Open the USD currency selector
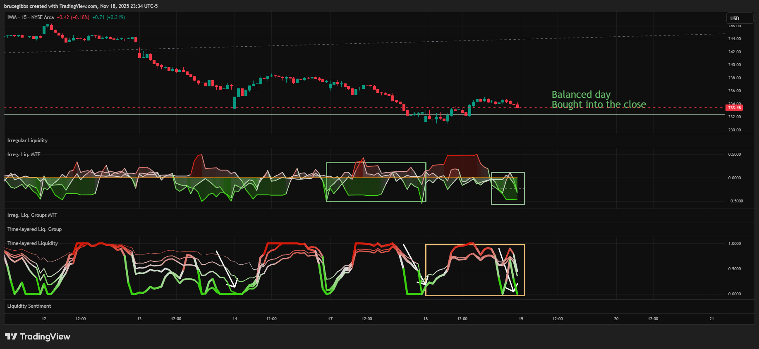The image size is (759, 349). (740, 19)
